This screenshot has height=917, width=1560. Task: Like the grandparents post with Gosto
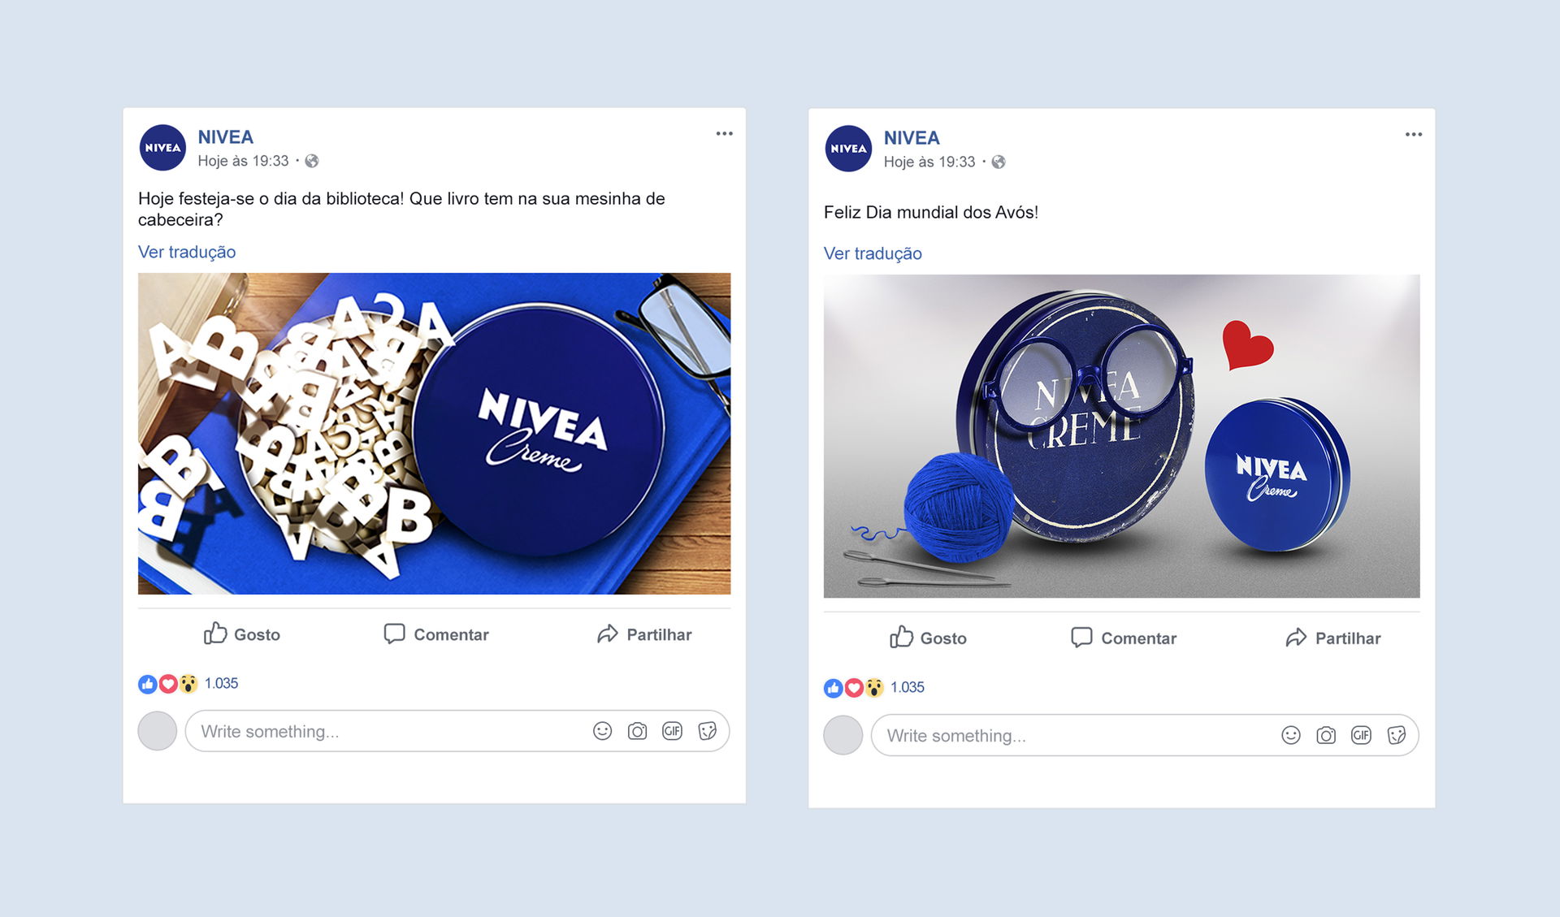point(928,638)
